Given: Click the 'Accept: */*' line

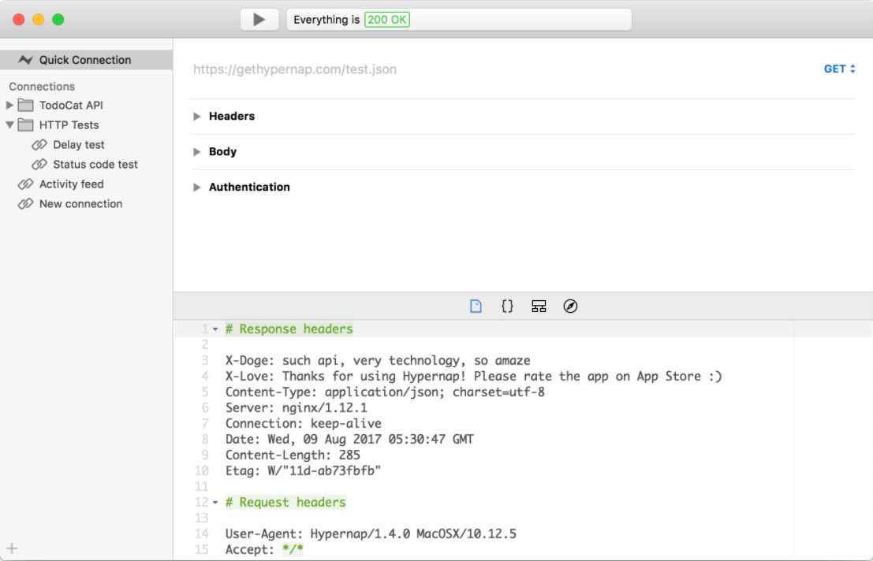Looking at the screenshot, I should pos(264,550).
